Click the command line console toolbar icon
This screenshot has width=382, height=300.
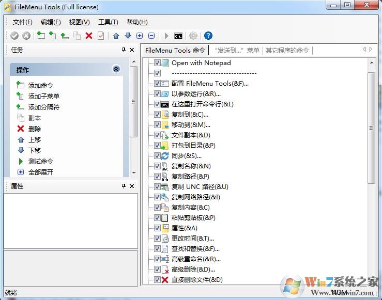click(x=178, y=36)
